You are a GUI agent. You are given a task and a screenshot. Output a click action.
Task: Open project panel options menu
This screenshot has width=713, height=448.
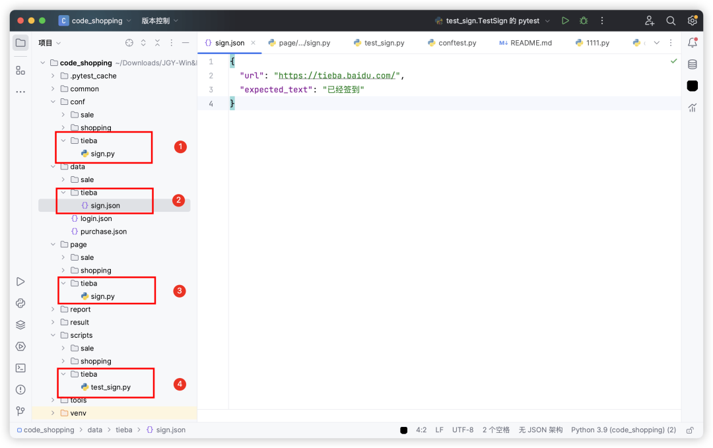coord(172,43)
